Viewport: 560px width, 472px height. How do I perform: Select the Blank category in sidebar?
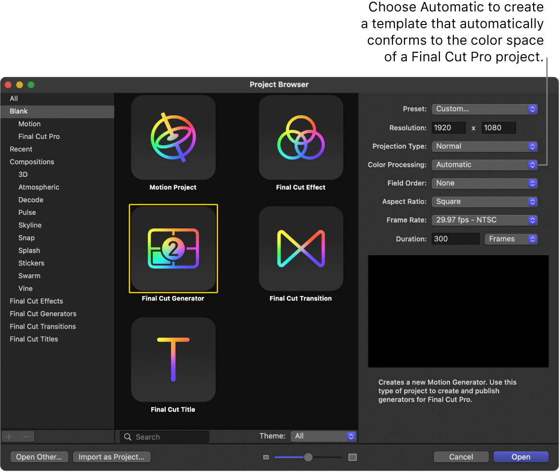pos(18,111)
